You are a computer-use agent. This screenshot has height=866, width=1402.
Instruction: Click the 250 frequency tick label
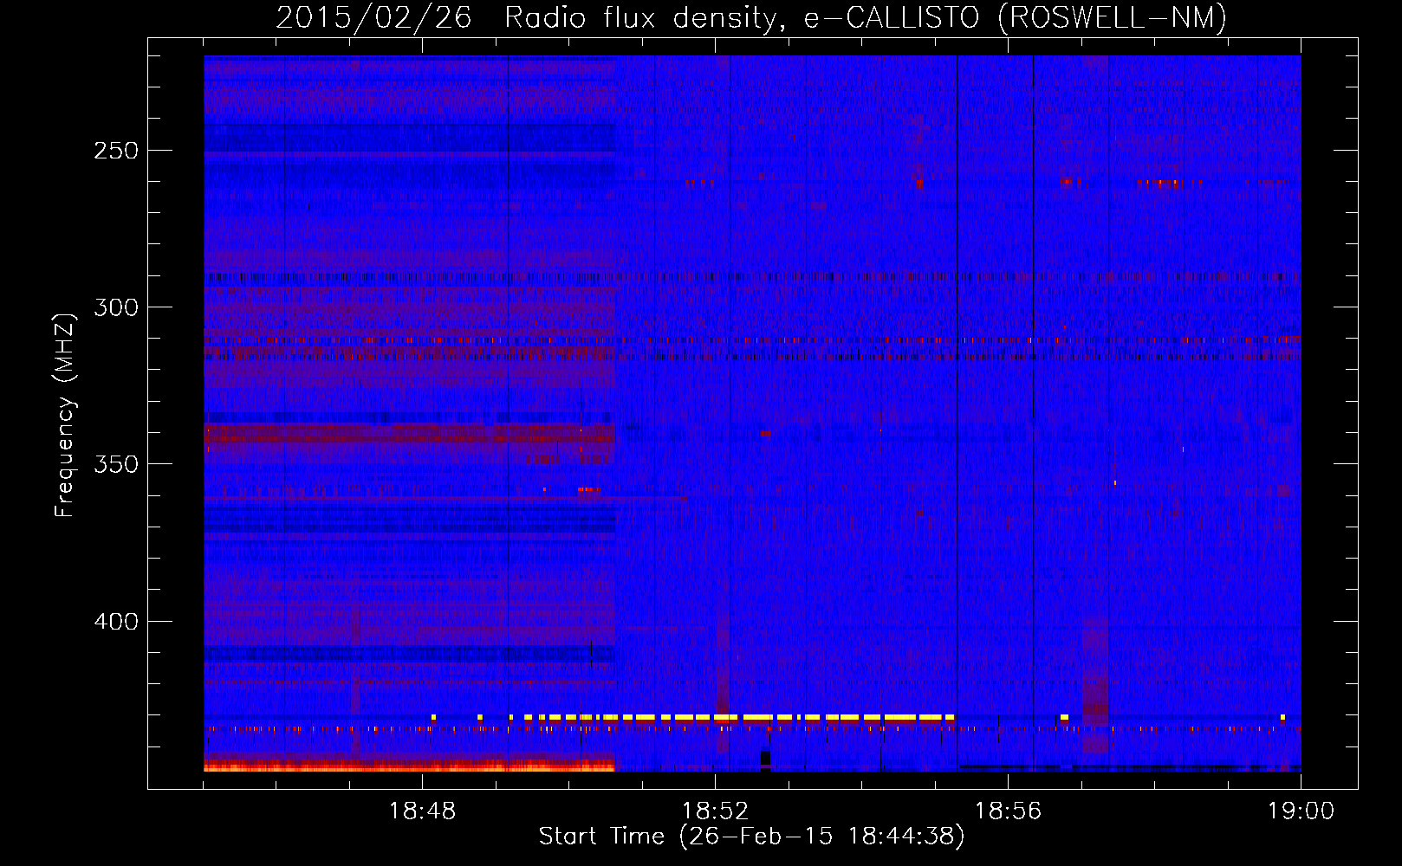pyautogui.click(x=116, y=151)
